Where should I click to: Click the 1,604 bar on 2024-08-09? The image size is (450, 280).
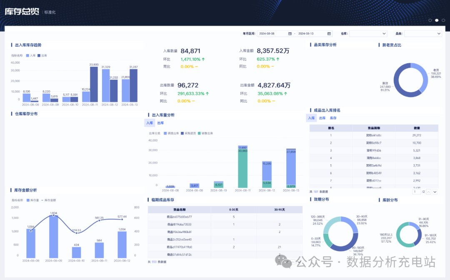click(x=54, y=237)
